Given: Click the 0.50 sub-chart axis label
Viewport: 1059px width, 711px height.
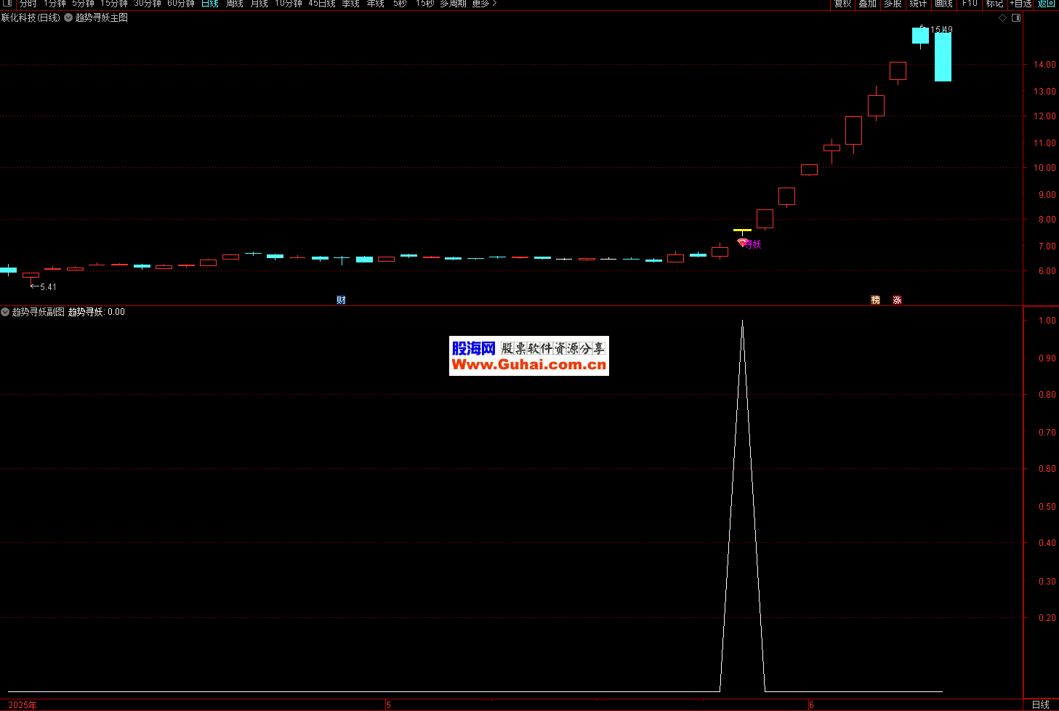Looking at the screenshot, I should click(x=1047, y=507).
